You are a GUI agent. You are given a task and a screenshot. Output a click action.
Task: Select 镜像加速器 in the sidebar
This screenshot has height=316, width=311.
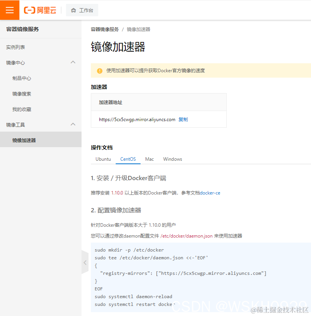[41, 139]
